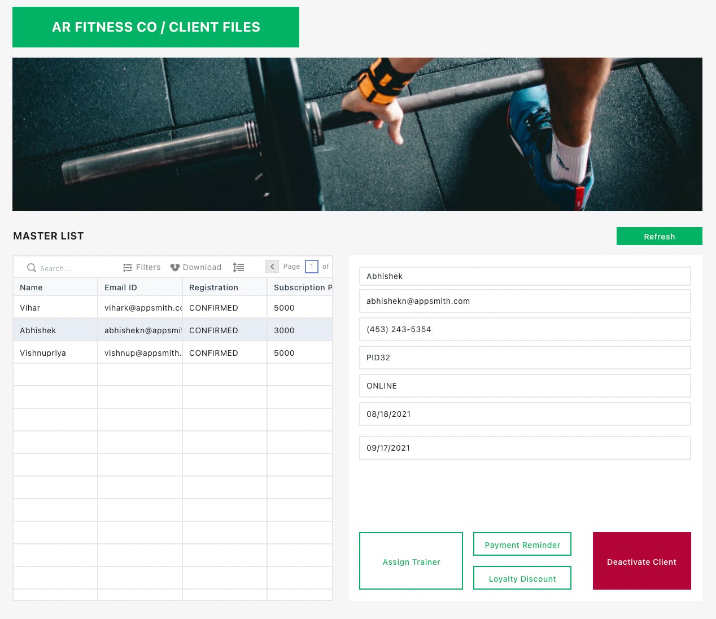Go to the previous table page
Viewport: 716px width, 619px height.
(272, 267)
